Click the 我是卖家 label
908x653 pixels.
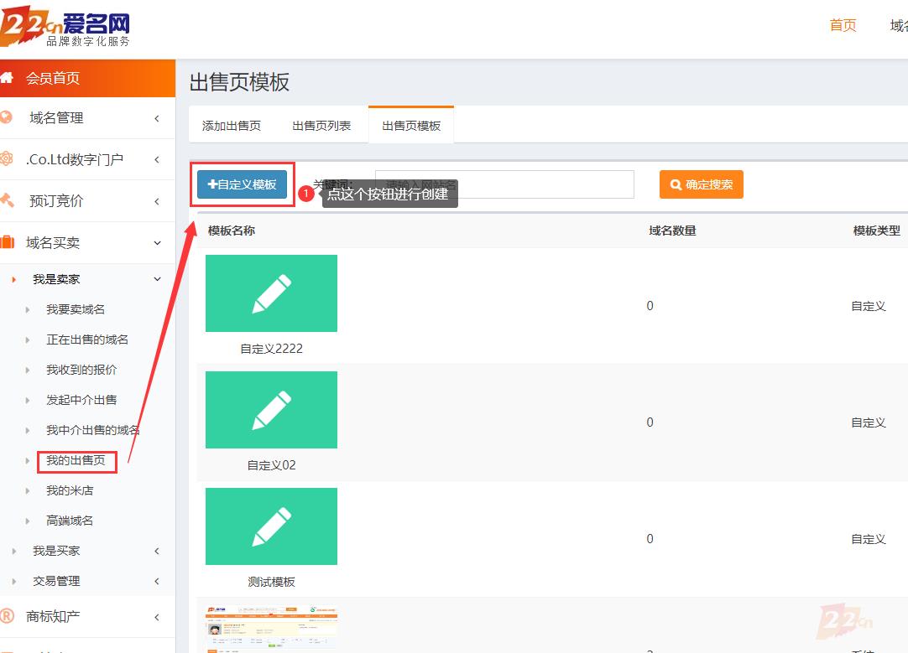[56, 279]
